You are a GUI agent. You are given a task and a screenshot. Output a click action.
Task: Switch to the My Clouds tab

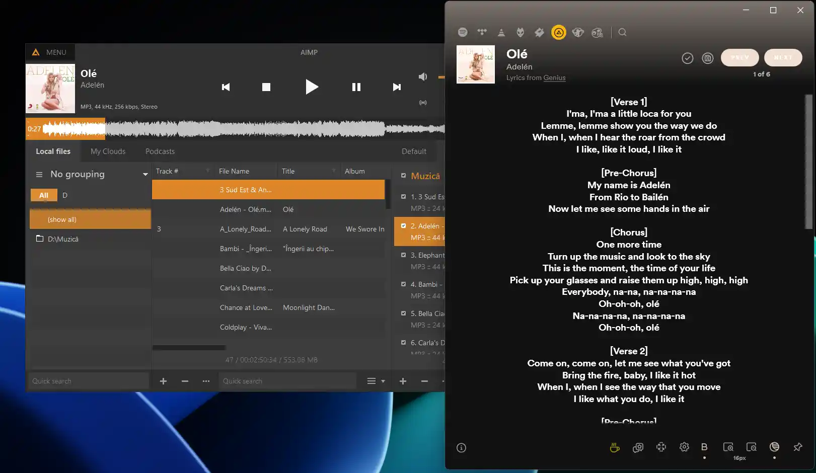pyautogui.click(x=108, y=151)
